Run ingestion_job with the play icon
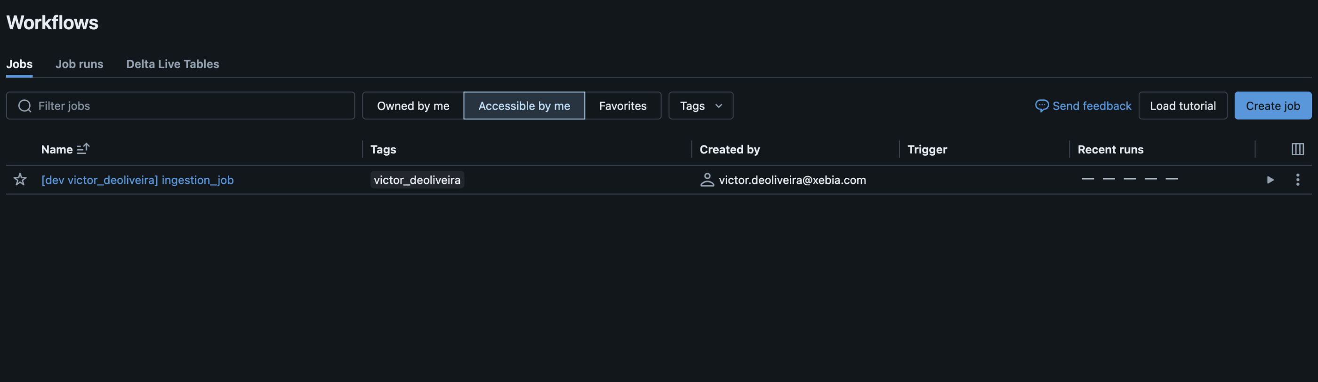Image resolution: width=1318 pixels, height=382 pixels. (1270, 180)
